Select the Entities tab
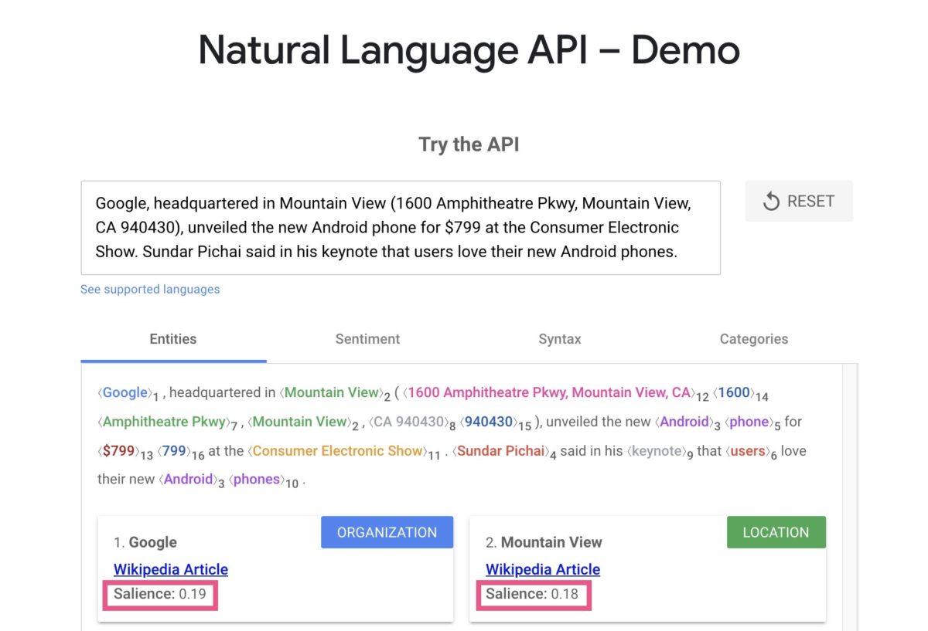The width and height of the screenshot is (928, 631). (173, 339)
